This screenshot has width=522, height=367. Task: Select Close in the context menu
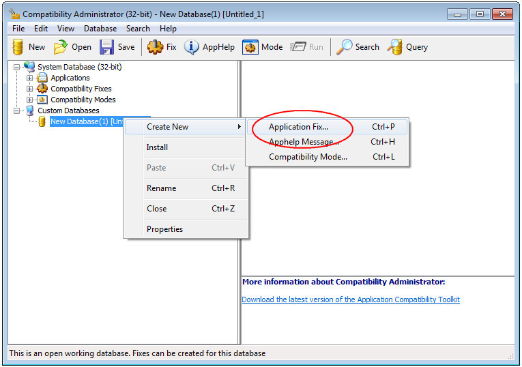(x=186, y=209)
